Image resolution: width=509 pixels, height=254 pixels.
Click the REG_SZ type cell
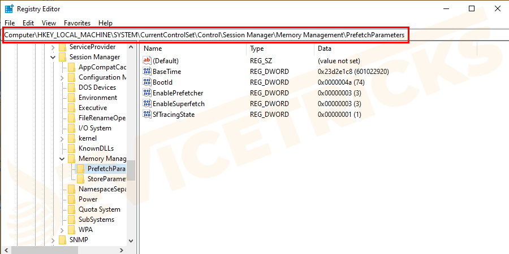click(x=261, y=60)
